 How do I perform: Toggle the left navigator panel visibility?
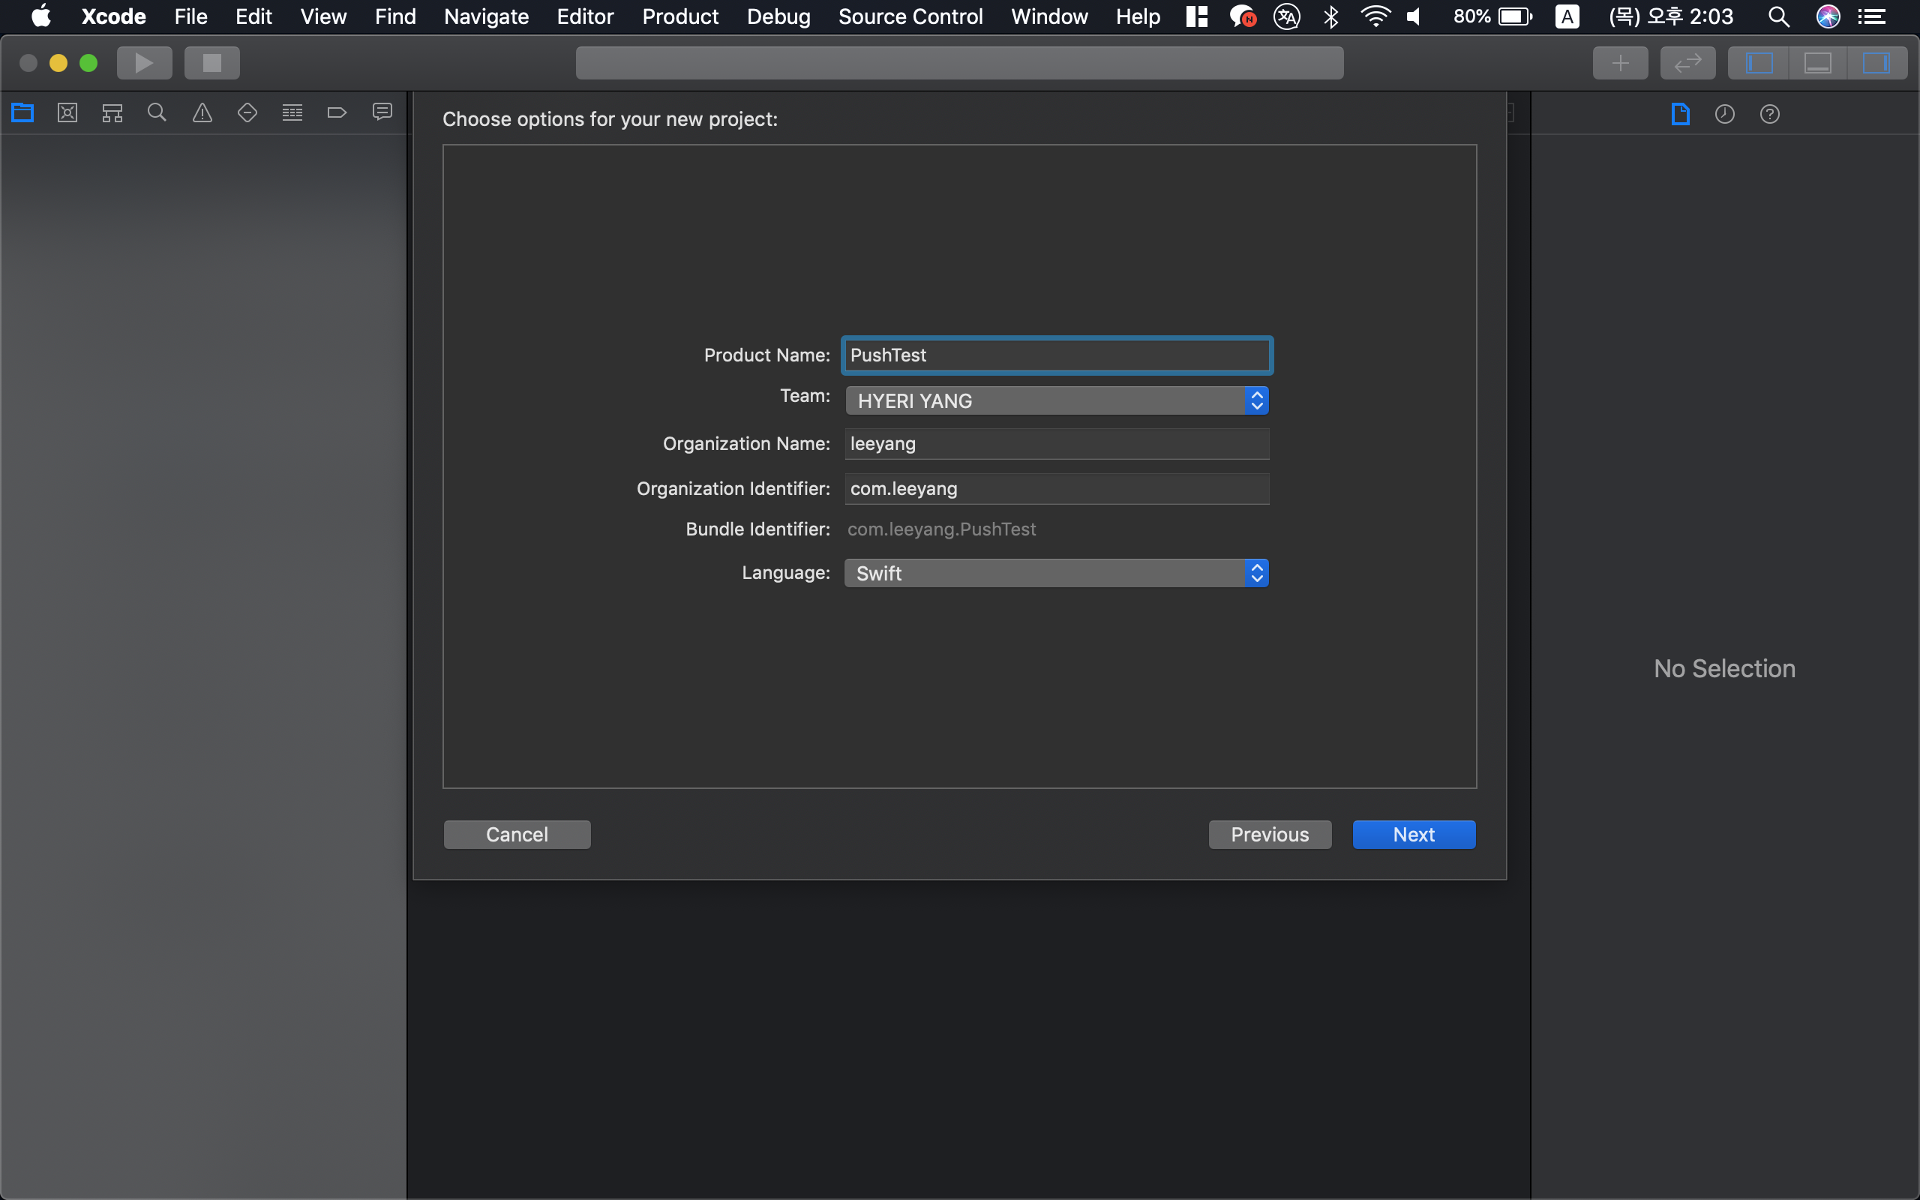click(1759, 63)
